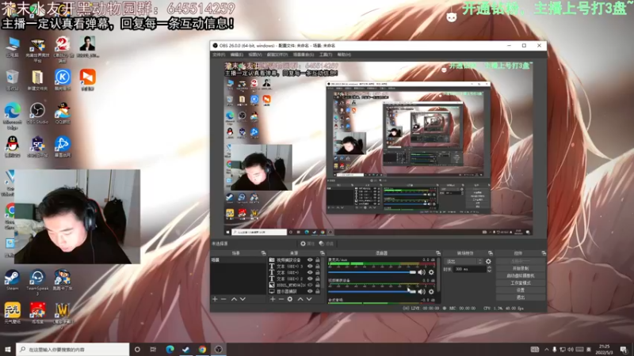Open QQ Games desktop shortcut

pos(63,113)
